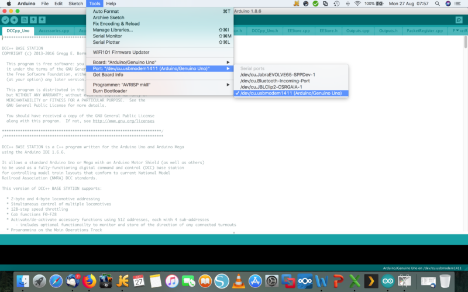This screenshot has height=292, width=468.
Task: Open iTunes from the dock
Action: [x=172, y=281]
